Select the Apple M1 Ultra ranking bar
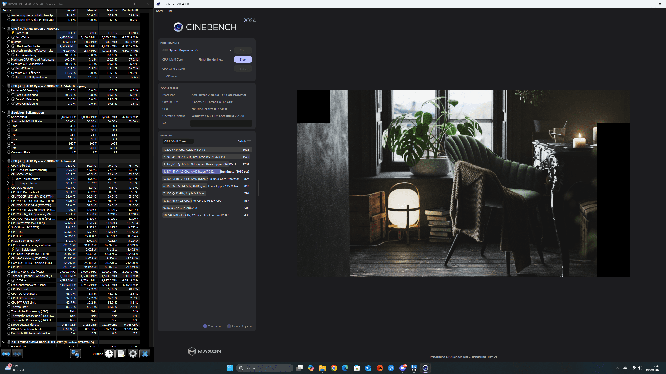This screenshot has height=374, width=666. [x=207, y=150]
